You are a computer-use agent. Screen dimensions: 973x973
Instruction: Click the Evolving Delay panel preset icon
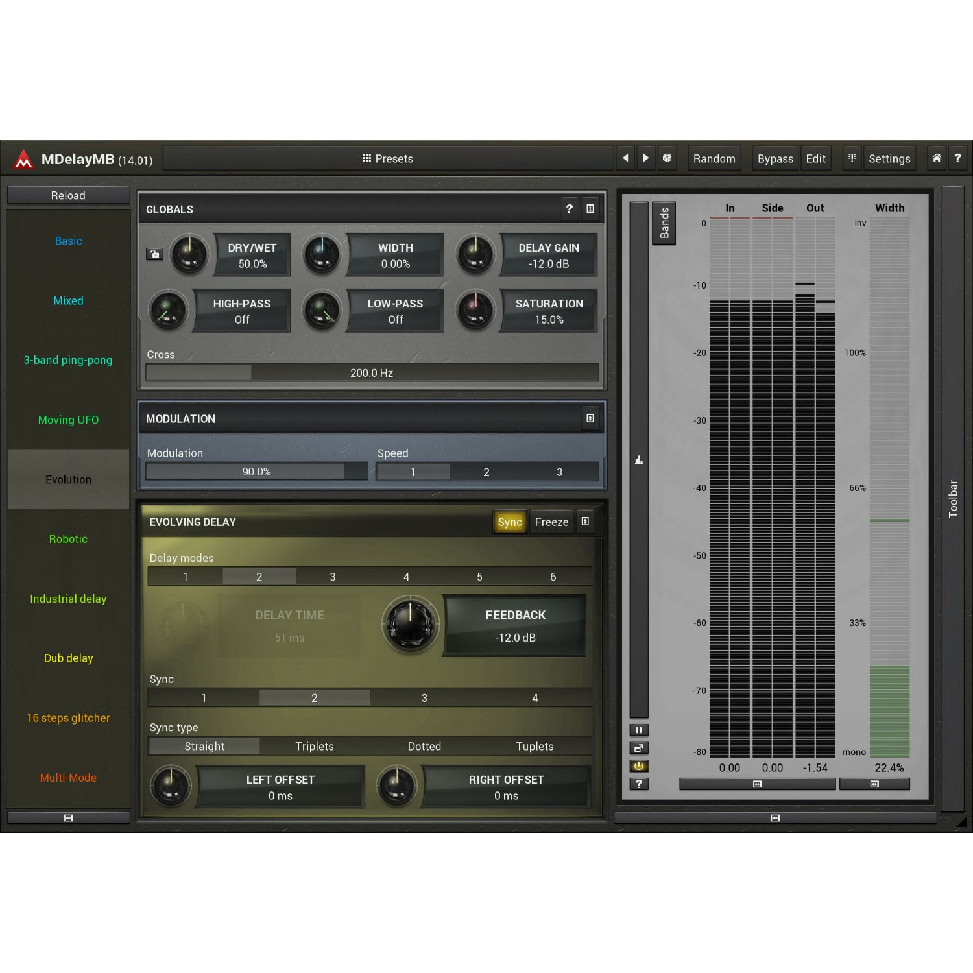[585, 522]
